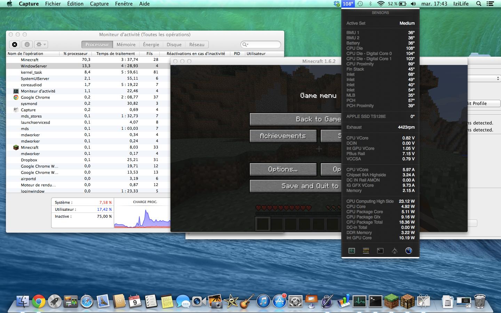This screenshot has width=501, height=313.
Task: Click the CPU Die 108° sensor row
Action: (x=380, y=48)
